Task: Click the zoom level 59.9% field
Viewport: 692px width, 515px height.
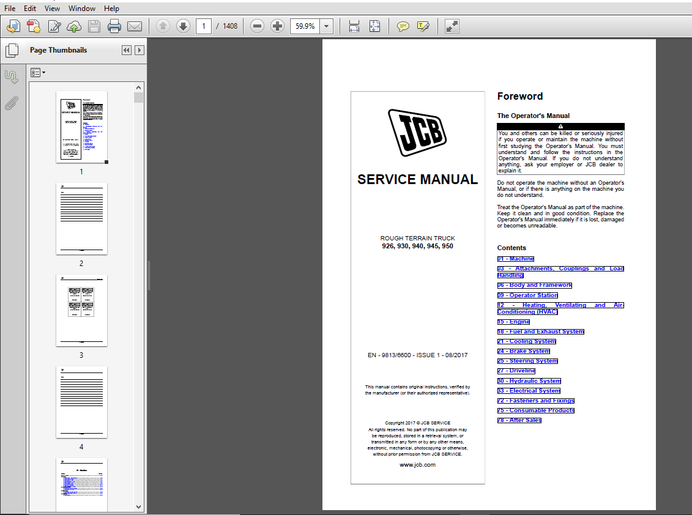Action: (305, 26)
